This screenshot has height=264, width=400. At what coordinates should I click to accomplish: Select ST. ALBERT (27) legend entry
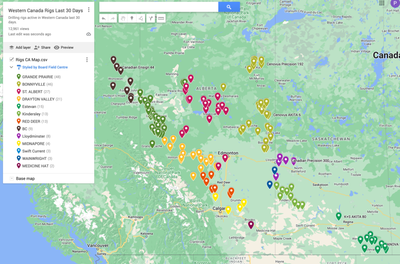pos(36,92)
